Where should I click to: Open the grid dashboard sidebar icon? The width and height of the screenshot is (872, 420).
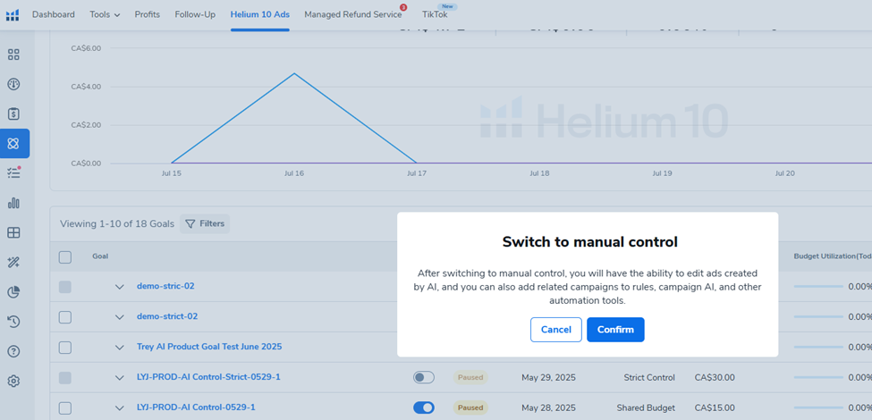13,55
